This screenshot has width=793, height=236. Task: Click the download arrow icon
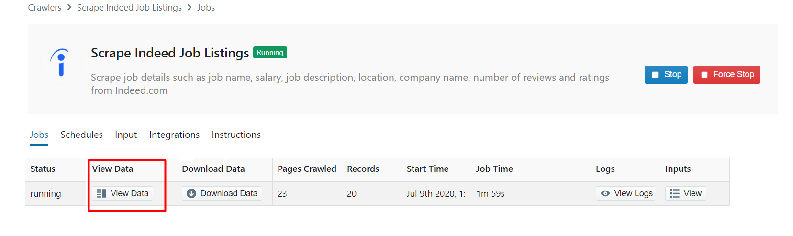pos(191,193)
